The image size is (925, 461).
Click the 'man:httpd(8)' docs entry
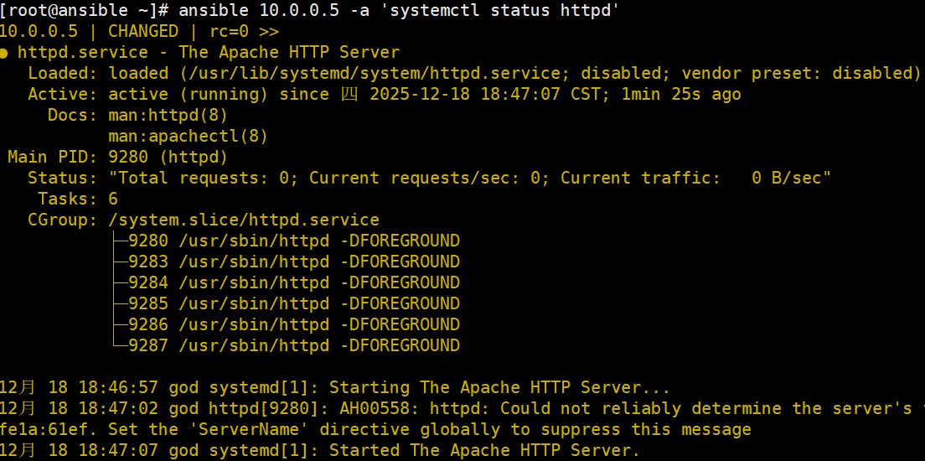coord(168,115)
